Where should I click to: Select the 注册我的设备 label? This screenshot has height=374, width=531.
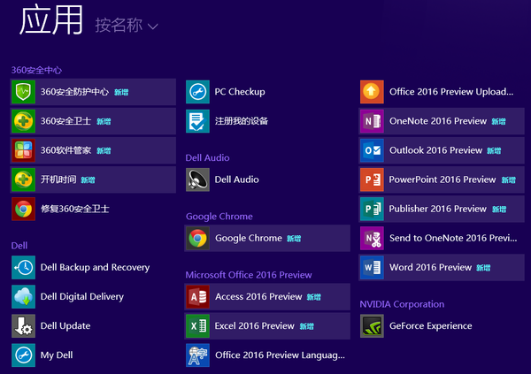pyautogui.click(x=241, y=121)
